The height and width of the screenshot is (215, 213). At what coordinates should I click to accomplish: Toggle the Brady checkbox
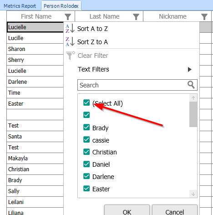(86, 127)
